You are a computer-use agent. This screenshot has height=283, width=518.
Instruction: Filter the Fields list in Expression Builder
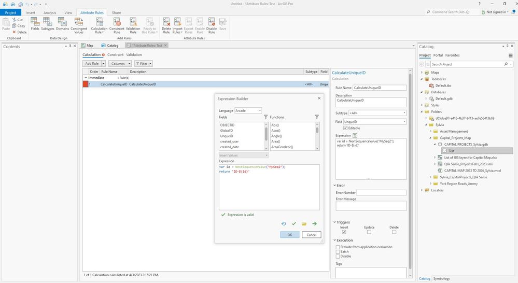(x=265, y=117)
